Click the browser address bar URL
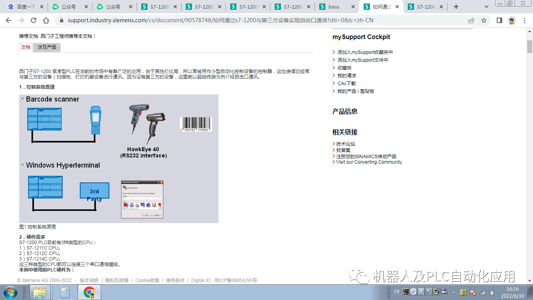Screen dimensions: 533x300 220,20
